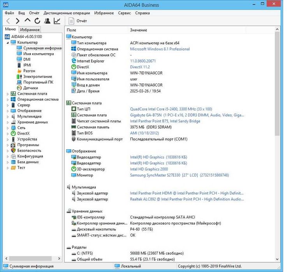Click the Датчики gauge icon

click(x=19, y=88)
